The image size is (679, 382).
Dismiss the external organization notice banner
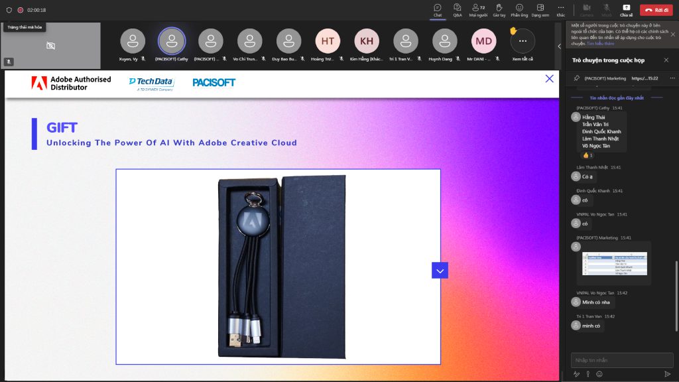[x=672, y=34]
